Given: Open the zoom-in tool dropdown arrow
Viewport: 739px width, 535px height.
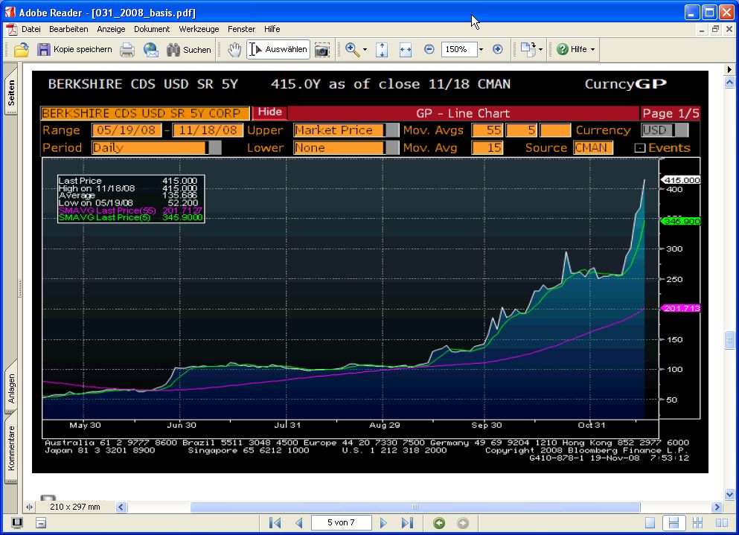Looking at the screenshot, I should click(x=365, y=50).
